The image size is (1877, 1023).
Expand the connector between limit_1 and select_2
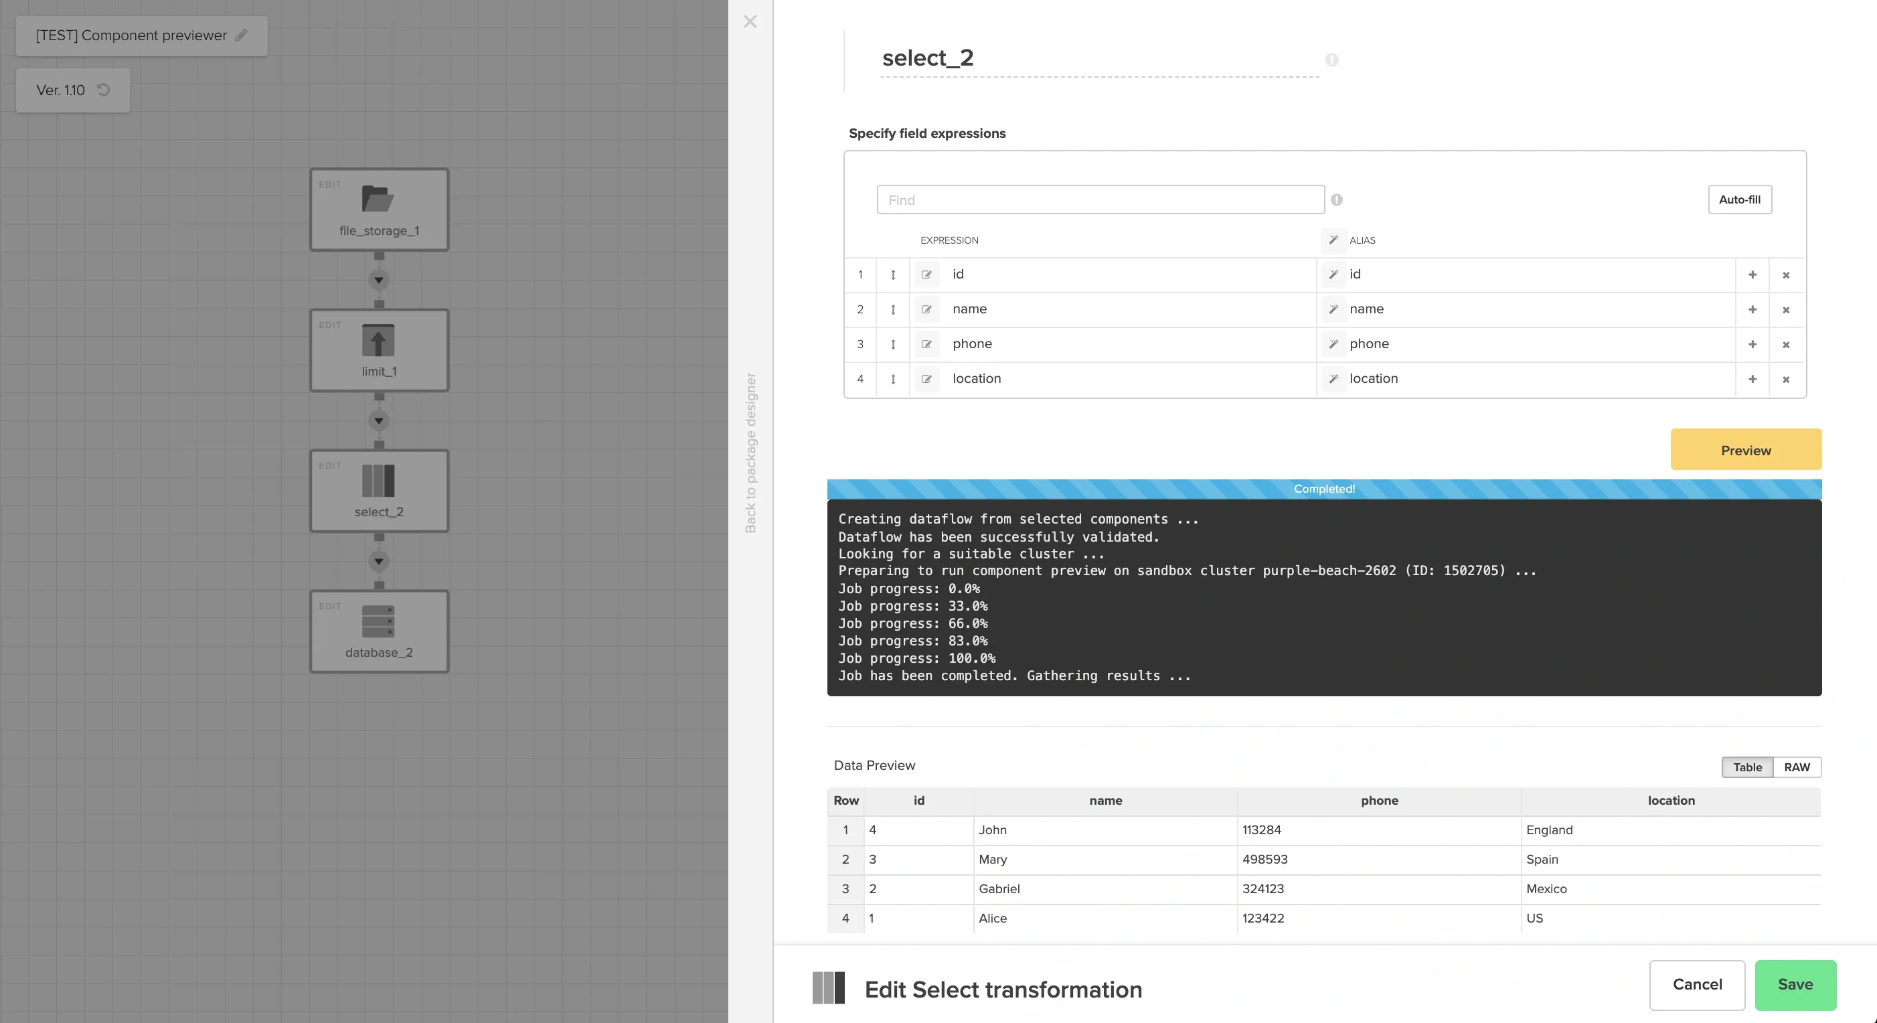[x=378, y=420]
